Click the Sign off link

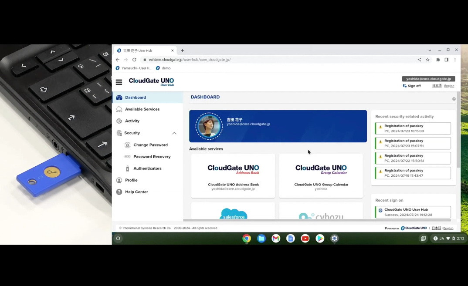click(414, 86)
